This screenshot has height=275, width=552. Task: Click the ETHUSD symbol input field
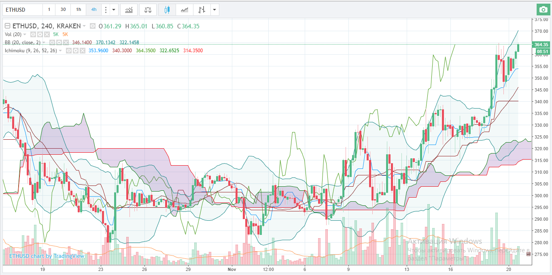tap(22, 9)
